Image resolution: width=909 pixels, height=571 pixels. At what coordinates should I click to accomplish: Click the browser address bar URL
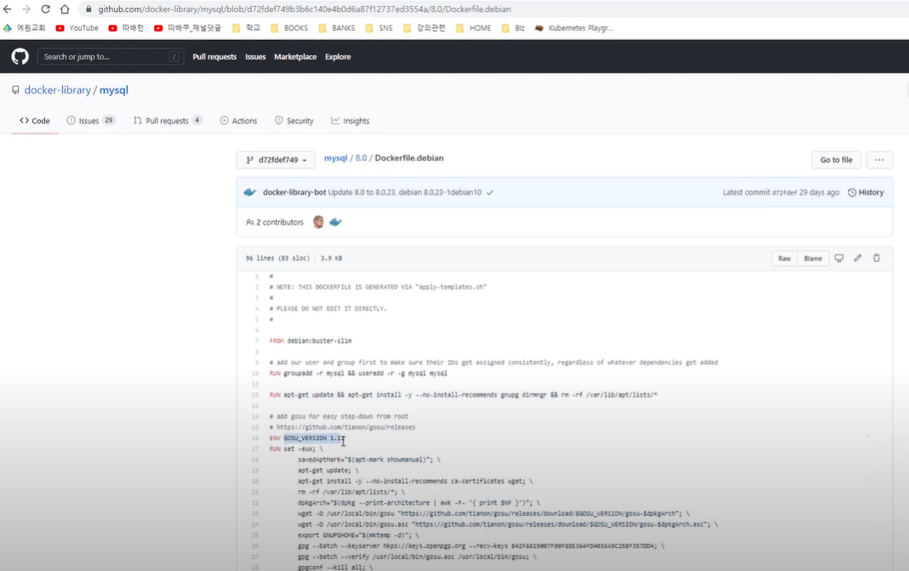point(305,9)
